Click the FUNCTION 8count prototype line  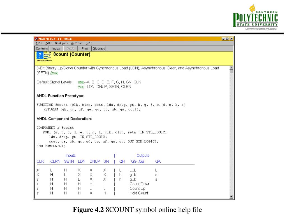(x=111, y=105)
